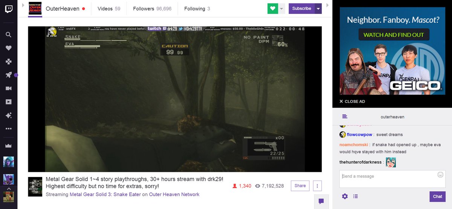This screenshot has width=452, height=209.
Task: Click the stream title text
Action: (134, 183)
